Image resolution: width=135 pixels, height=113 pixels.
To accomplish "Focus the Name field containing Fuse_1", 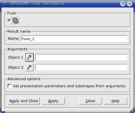I will (74, 39).
